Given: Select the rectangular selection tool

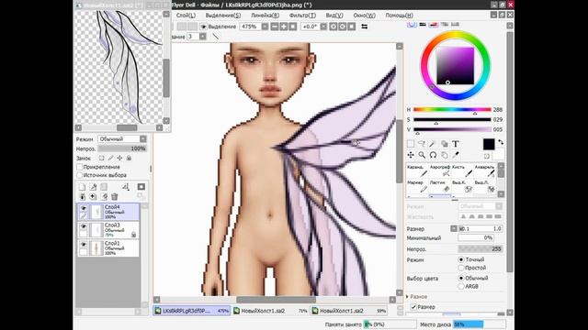Looking at the screenshot, I should [411, 144].
